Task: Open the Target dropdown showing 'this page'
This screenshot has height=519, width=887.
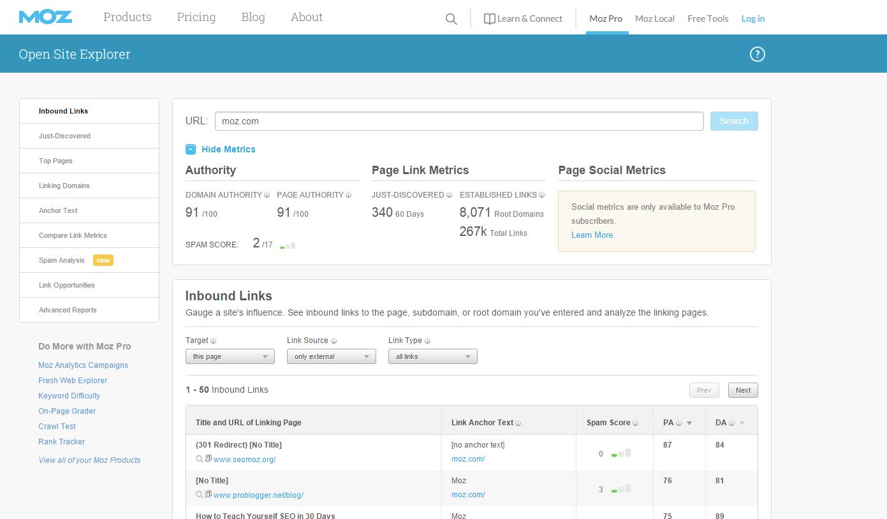Action: [230, 356]
